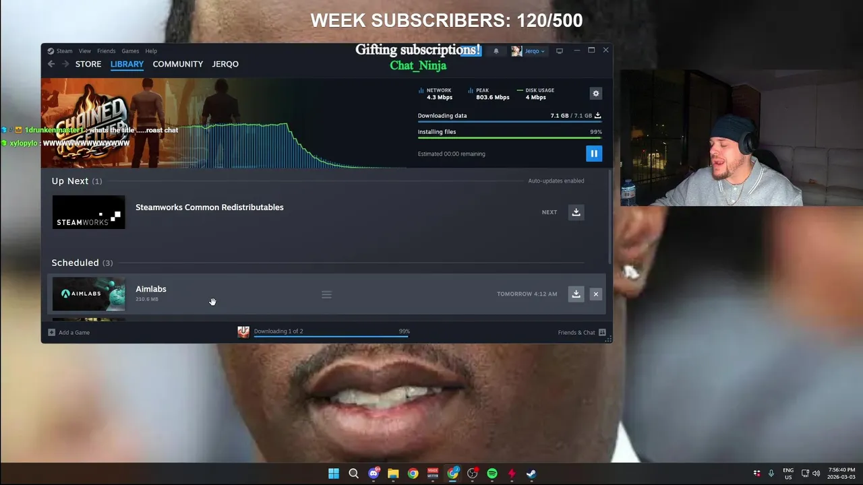The height and width of the screenshot is (485, 863).
Task: Click the taskbar microphone icon
Action: [771, 474]
